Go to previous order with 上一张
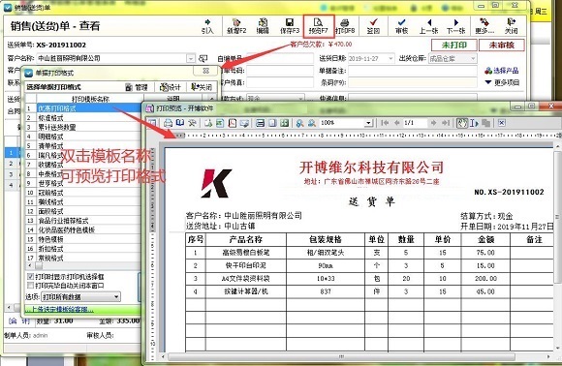Screen dimensions: 562x366 (x=428, y=26)
